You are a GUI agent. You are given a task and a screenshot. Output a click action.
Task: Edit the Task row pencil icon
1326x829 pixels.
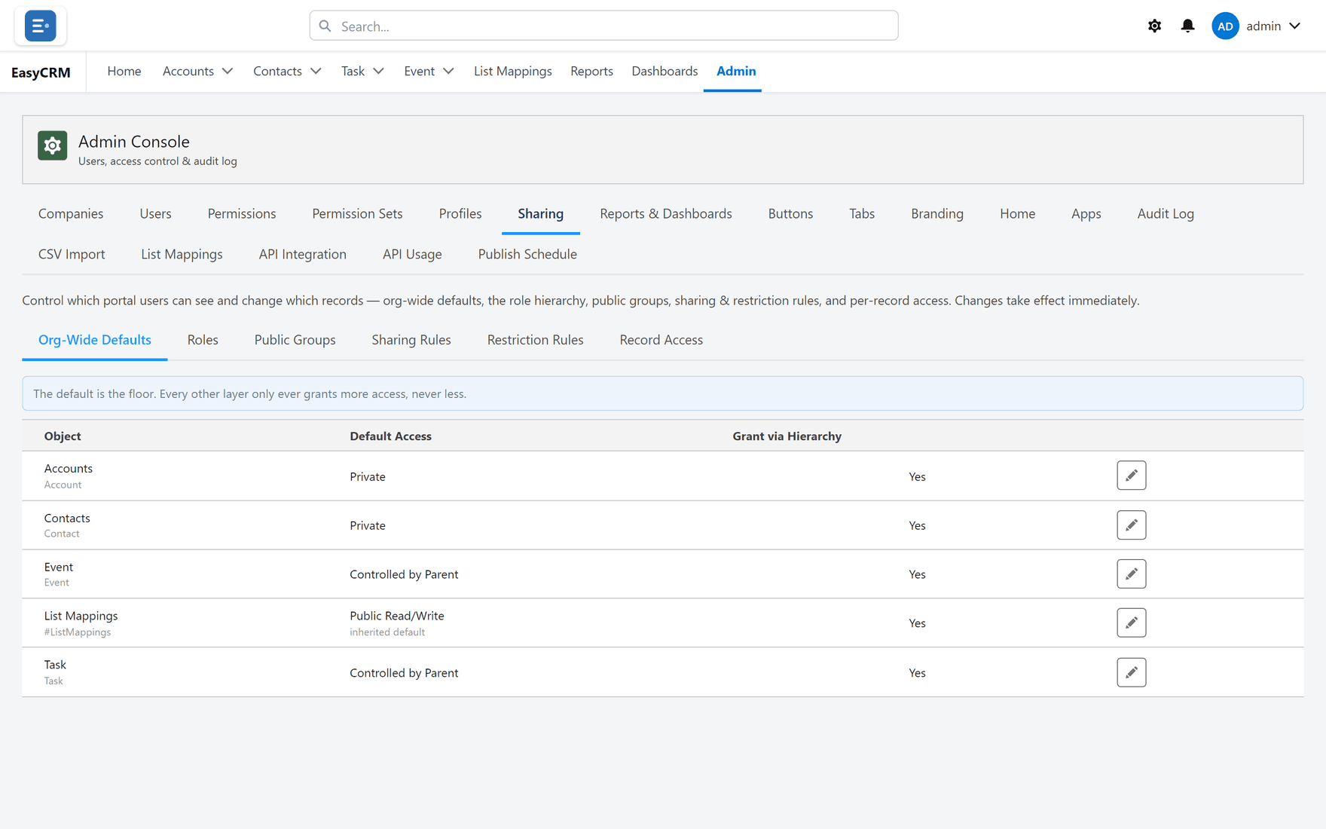[x=1131, y=672]
